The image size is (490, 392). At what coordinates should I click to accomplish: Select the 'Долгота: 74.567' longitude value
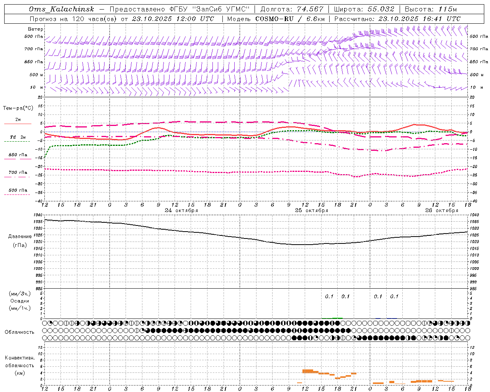point(292,9)
